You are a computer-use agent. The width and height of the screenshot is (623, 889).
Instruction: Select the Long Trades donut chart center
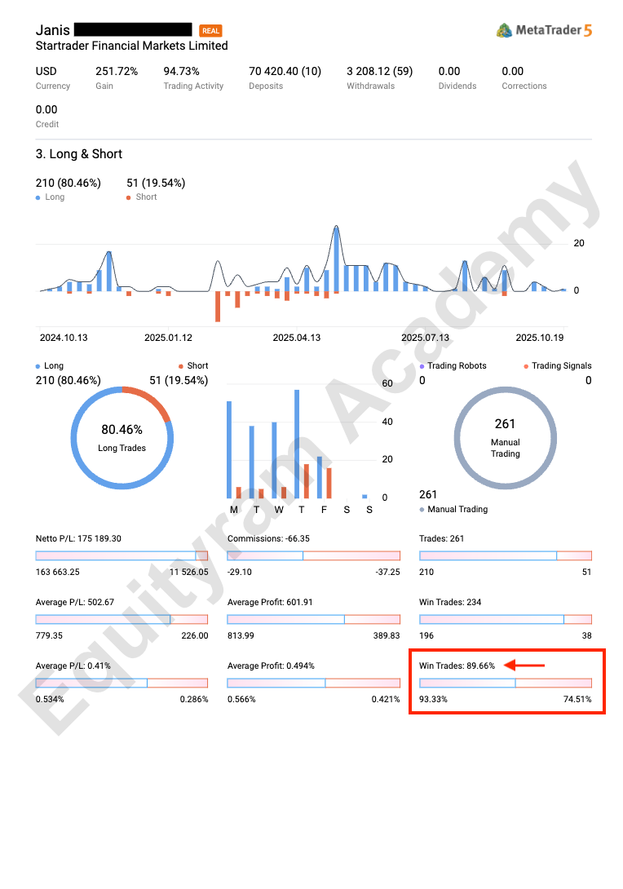pos(122,437)
